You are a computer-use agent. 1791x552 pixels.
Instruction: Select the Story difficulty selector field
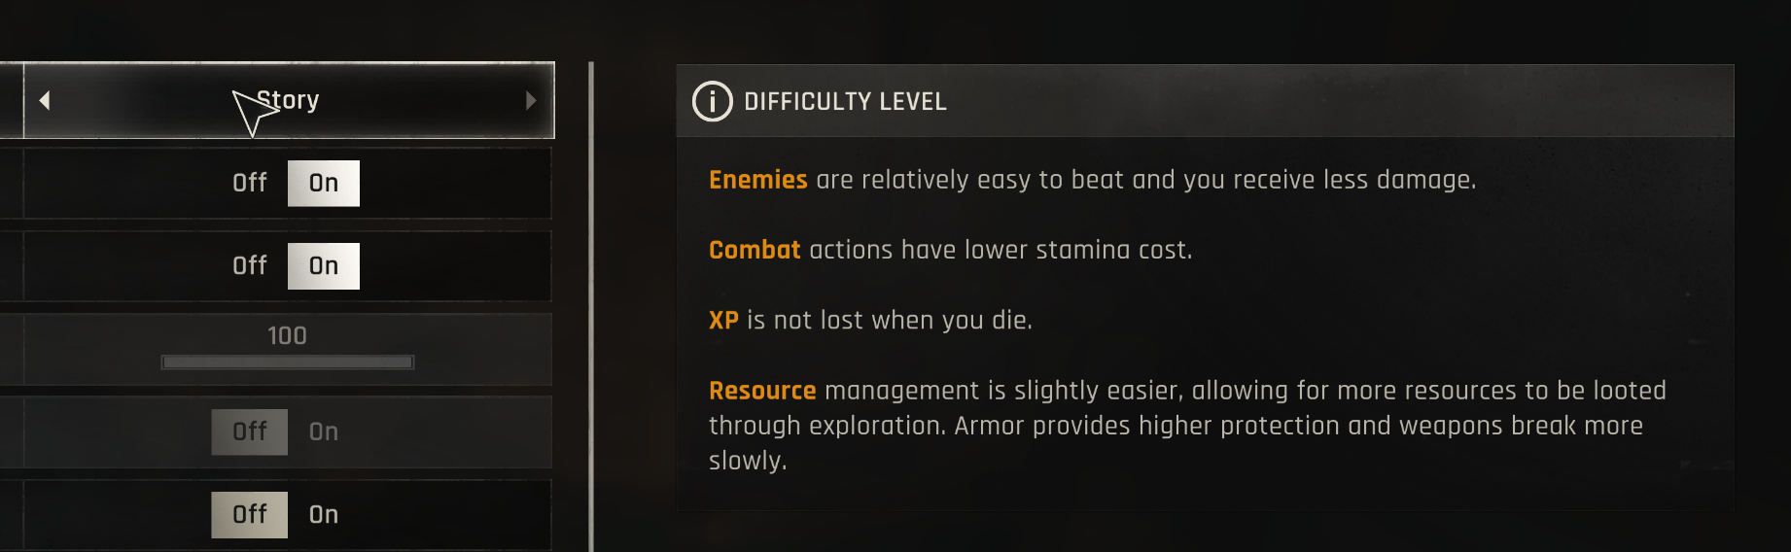[x=289, y=100]
